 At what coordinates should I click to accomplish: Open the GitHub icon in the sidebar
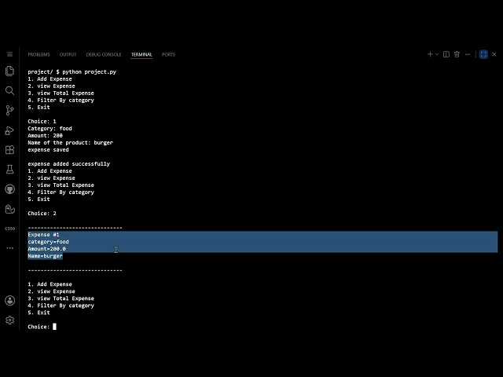(x=9, y=189)
